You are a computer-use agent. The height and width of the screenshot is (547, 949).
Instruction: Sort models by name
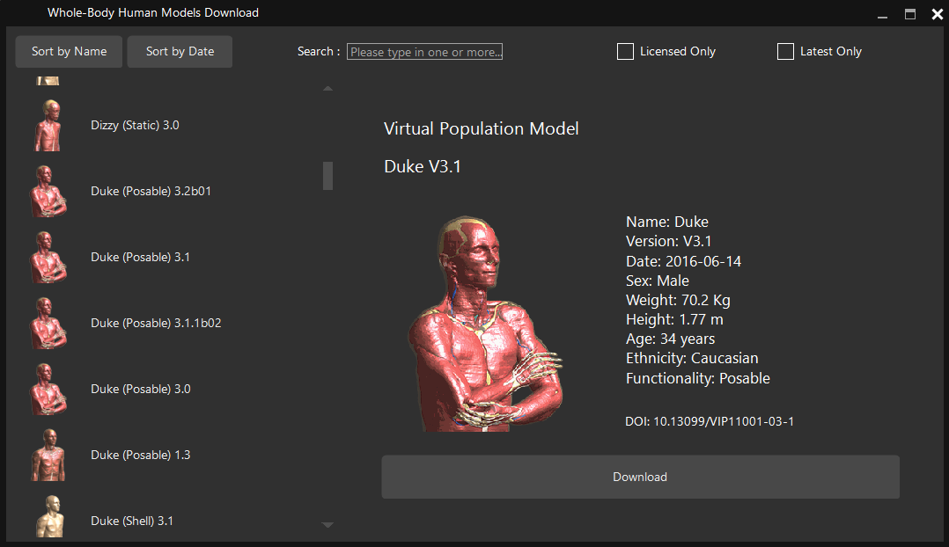click(69, 52)
